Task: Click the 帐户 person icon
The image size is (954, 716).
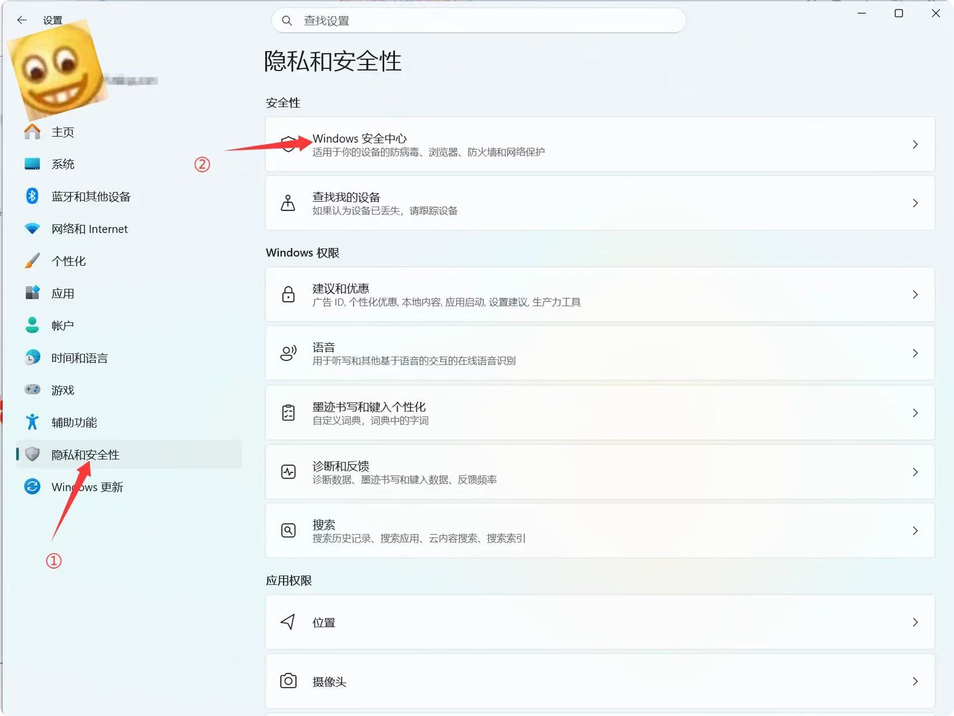Action: pos(32,325)
